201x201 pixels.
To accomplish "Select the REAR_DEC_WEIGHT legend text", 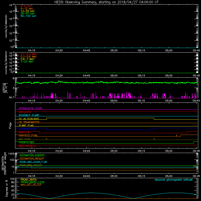I will 31,165.
